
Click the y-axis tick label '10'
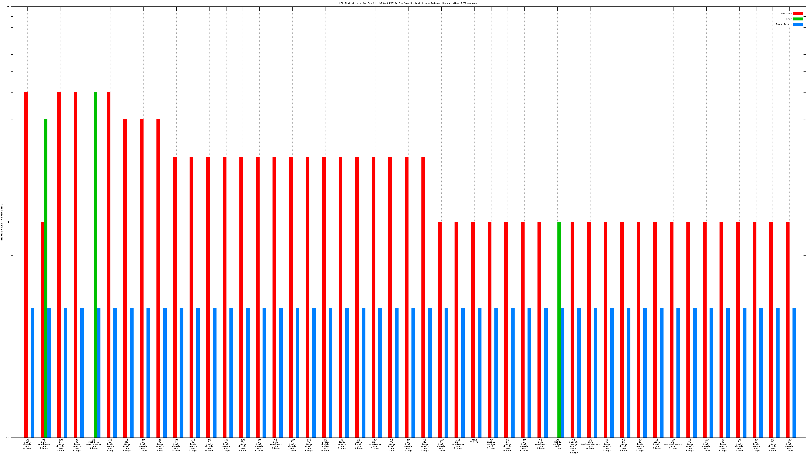pos(8,7)
